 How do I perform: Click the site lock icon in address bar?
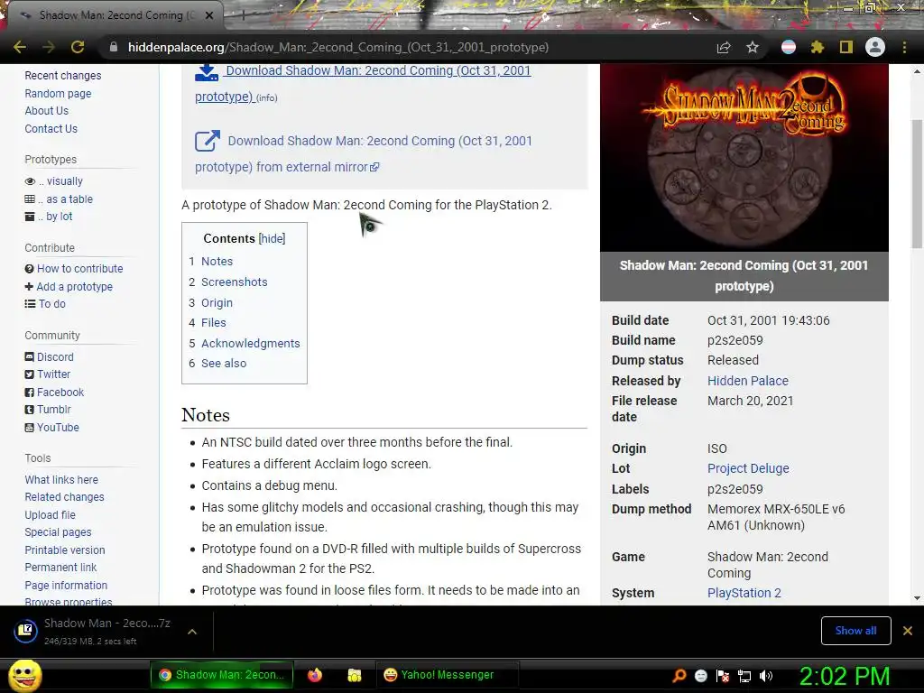click(113, 47)
